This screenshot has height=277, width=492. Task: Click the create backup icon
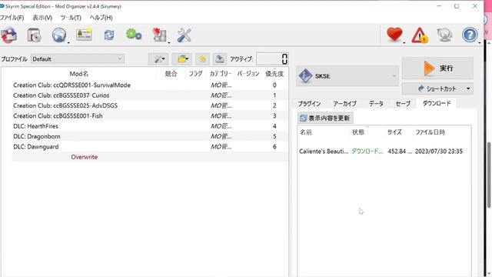coord(220,58)
